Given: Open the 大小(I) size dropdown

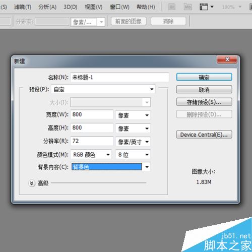Looking at the screenshot, I should point(110,102).
